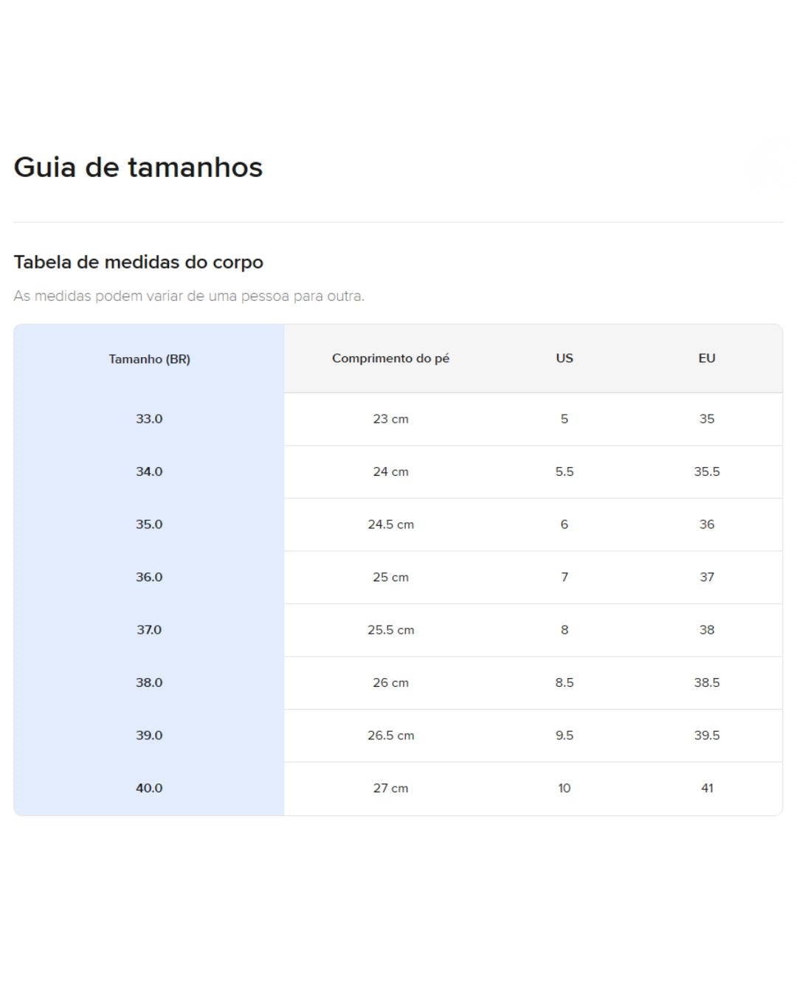797x996 pixels.
Task: Click the US size 8.5 cell
Action: (x=564, y=682)
